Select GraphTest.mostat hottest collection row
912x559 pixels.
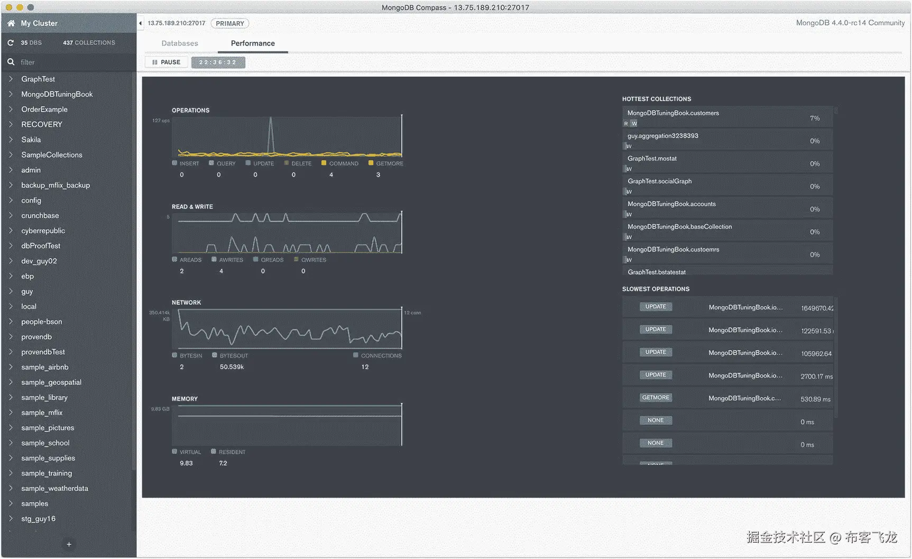pos(727,163)
